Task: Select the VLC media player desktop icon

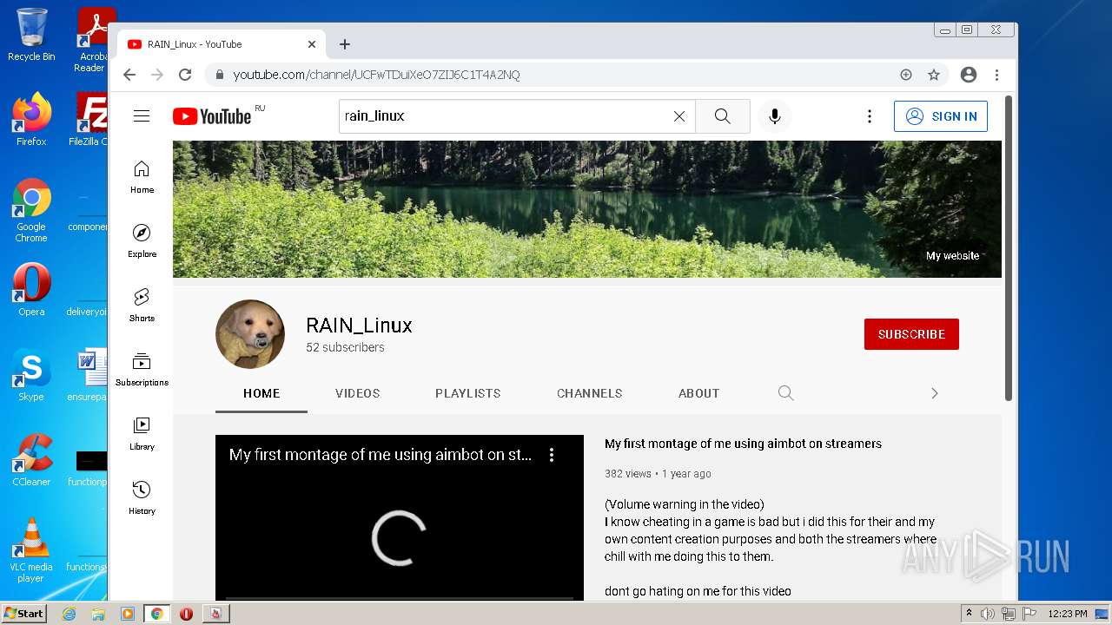Action: [31, 550]
